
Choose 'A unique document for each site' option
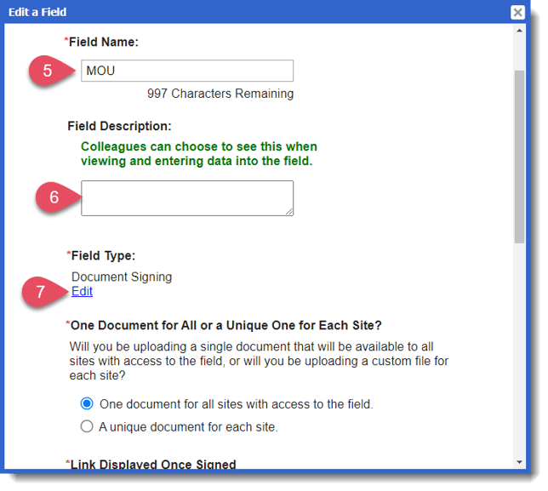[x=86, y=426]
